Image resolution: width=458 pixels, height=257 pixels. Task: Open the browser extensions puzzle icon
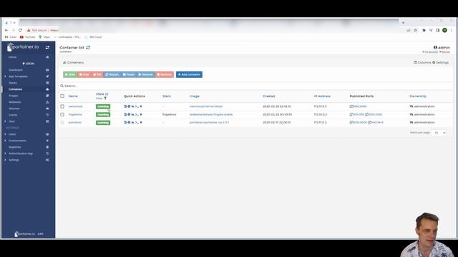pos(424,30)
